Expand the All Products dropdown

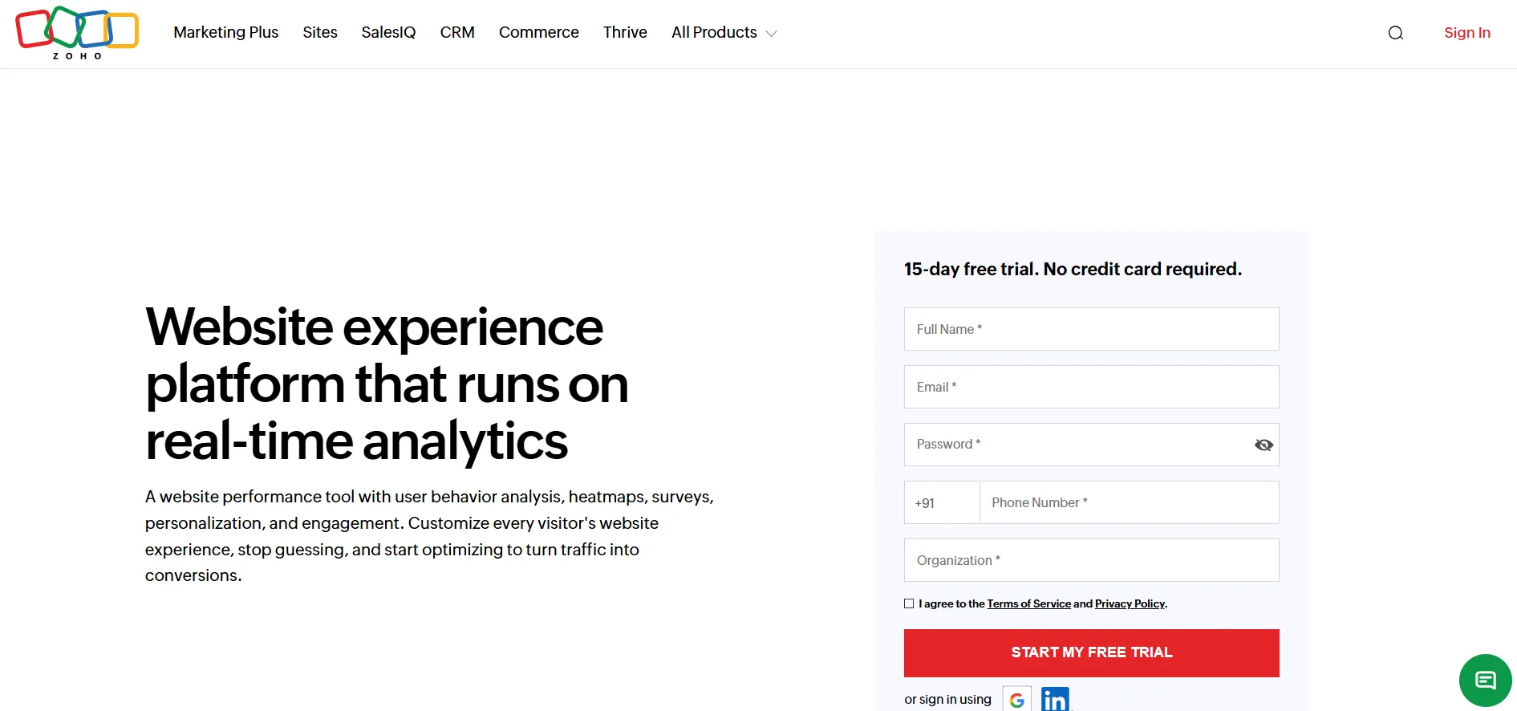[724, 33]
